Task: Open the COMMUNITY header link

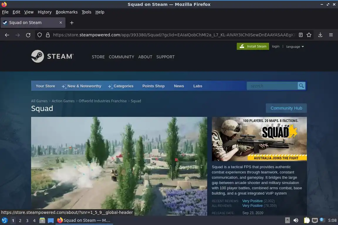Action: [121, 57]
